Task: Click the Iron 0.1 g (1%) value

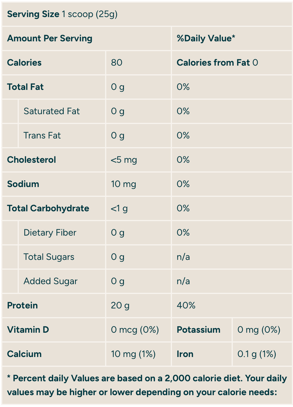Action: pos(257,354)
